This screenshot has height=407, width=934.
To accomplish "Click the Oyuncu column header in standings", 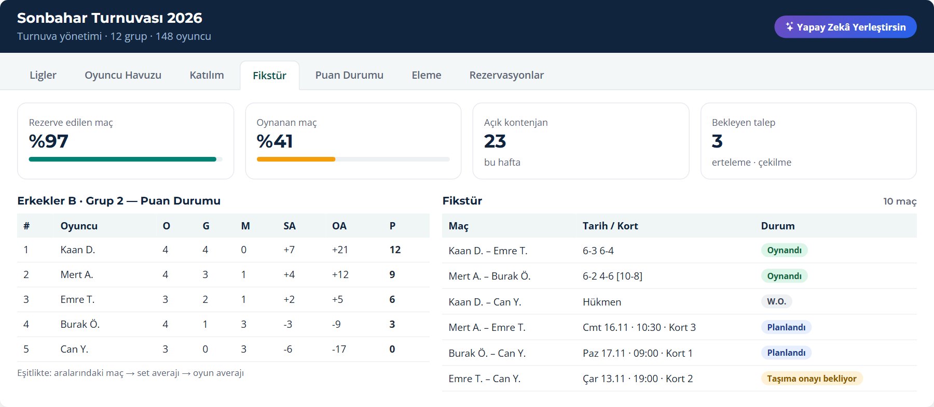I will 79,226.
